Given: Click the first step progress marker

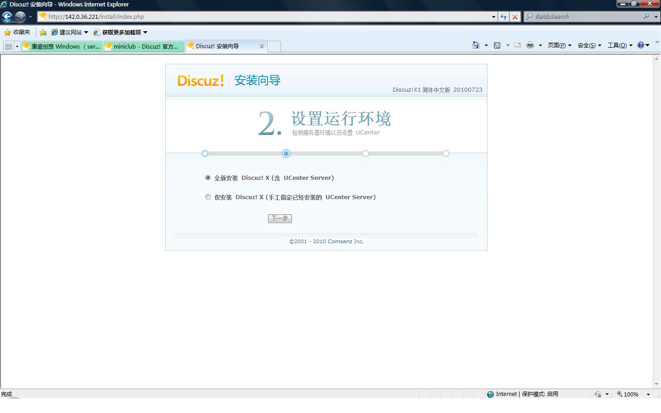Looking at the screenshot, I should click(205, 153).
